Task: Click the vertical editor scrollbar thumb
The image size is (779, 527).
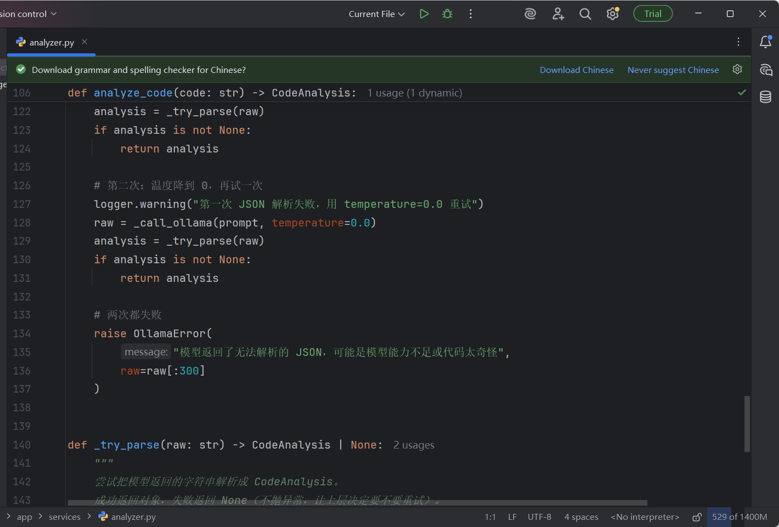Action: click(747, 423)
